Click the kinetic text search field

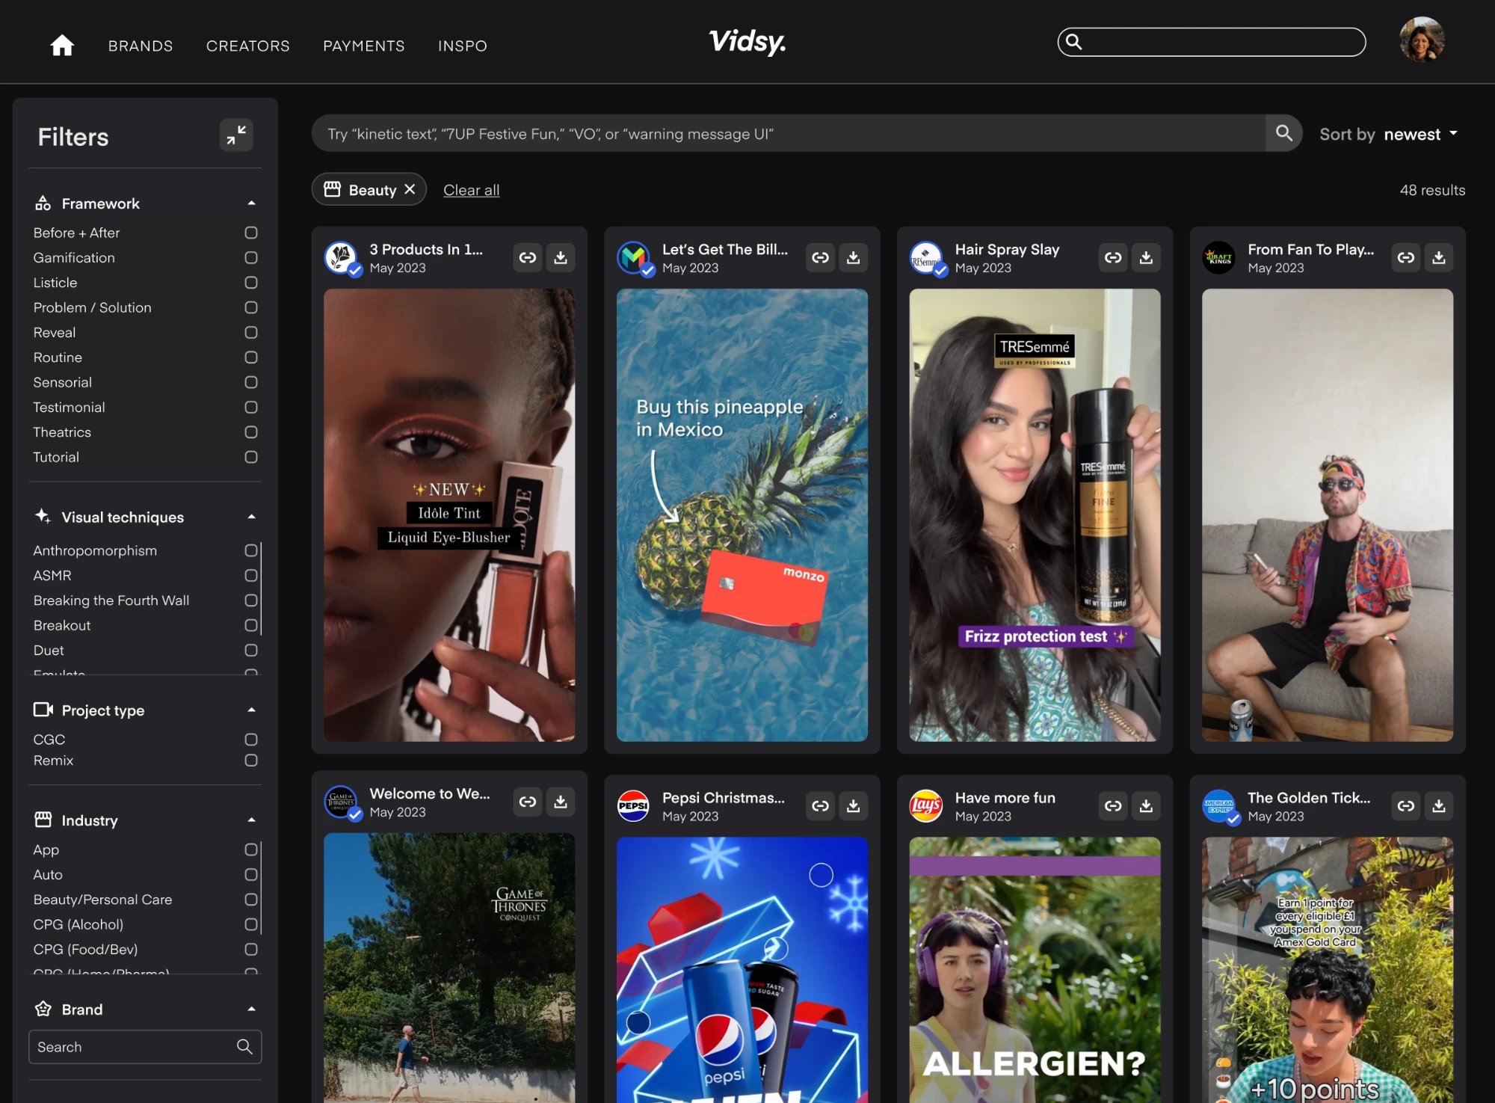[x=789, y=133]
